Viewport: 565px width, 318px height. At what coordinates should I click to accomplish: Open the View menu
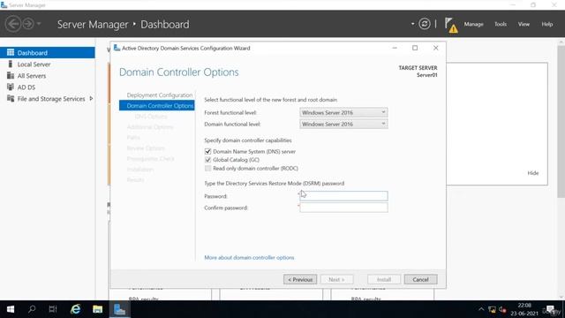click(524, 24)
